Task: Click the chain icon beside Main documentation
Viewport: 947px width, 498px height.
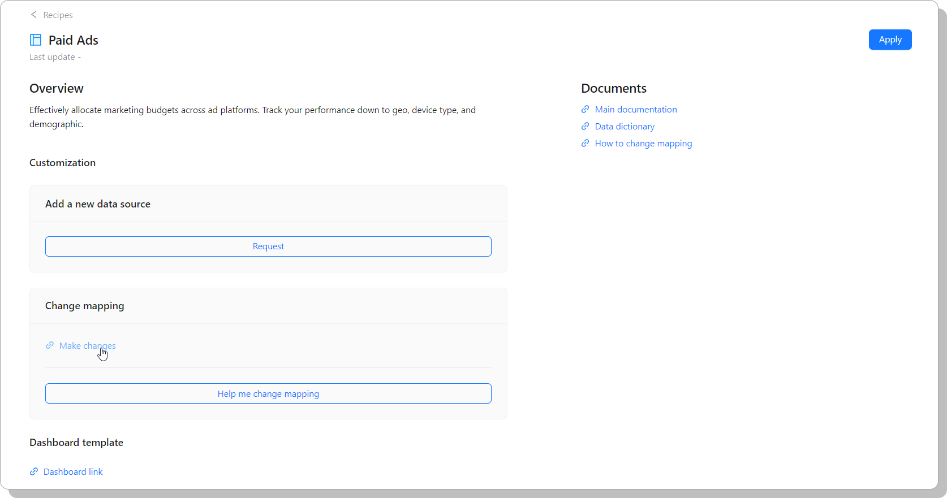Action: pos(586,110)
